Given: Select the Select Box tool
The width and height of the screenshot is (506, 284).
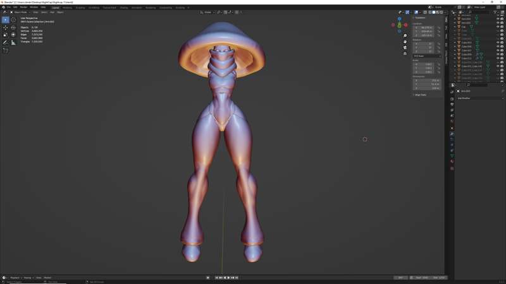Looking at the screenshot, I should (x=6, y=20).
